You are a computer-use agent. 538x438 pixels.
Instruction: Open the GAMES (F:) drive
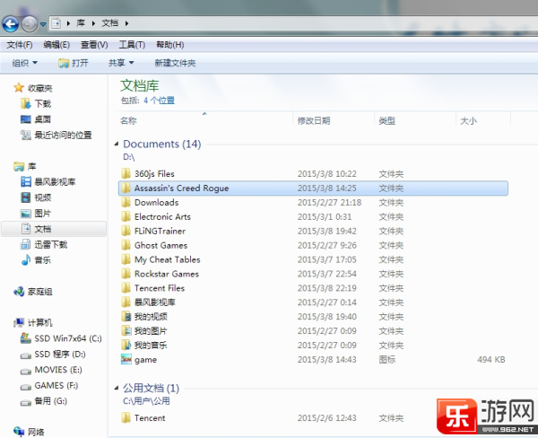coord(49,385)
